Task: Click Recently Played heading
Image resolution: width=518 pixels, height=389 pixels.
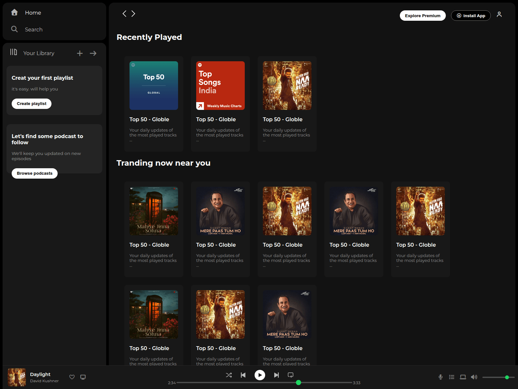Action: pos(149,37)
